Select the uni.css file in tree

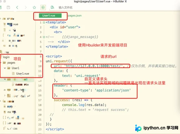[12, 129]
